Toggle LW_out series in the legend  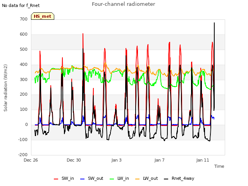click(x=146, y=179)
